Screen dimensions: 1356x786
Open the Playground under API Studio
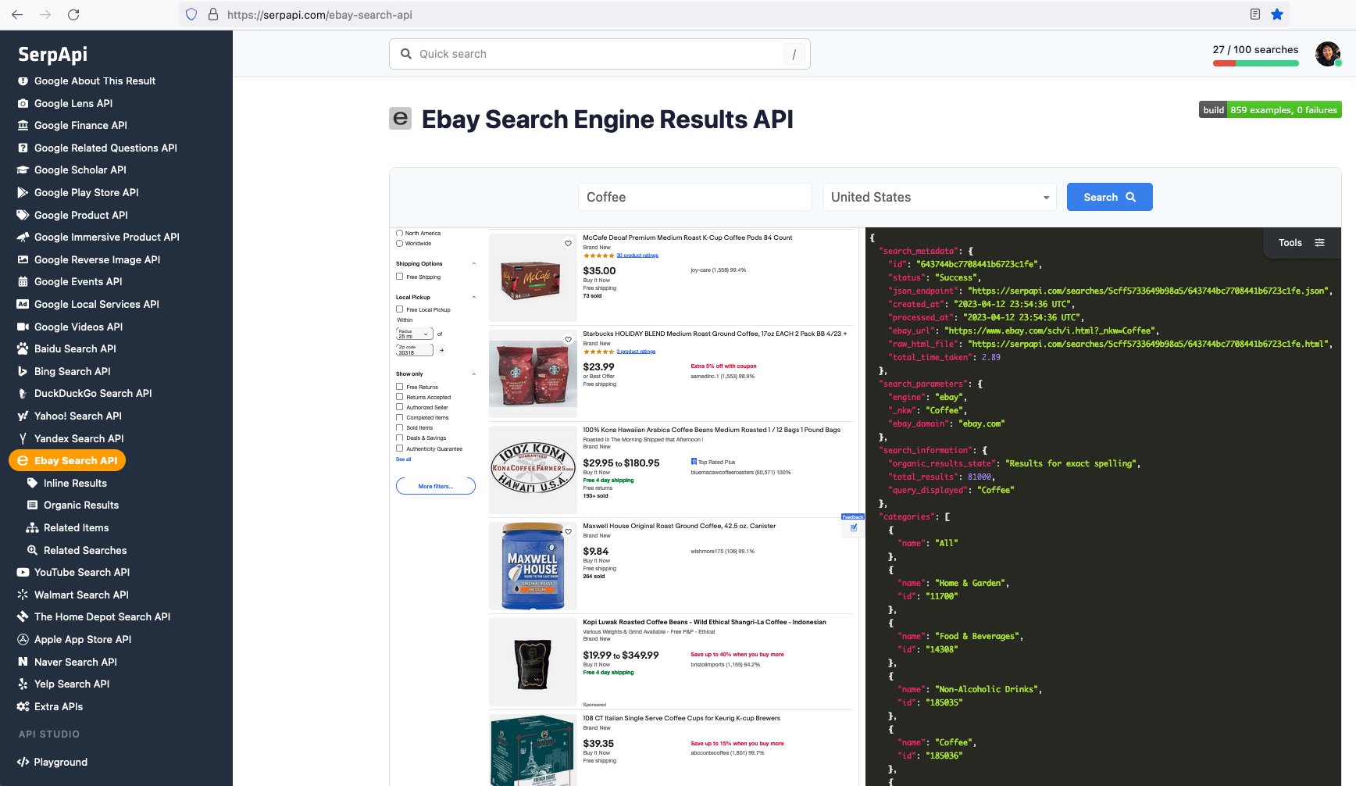click(61, 762)
